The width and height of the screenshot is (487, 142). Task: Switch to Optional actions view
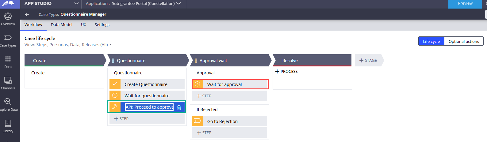pos(464,41)
